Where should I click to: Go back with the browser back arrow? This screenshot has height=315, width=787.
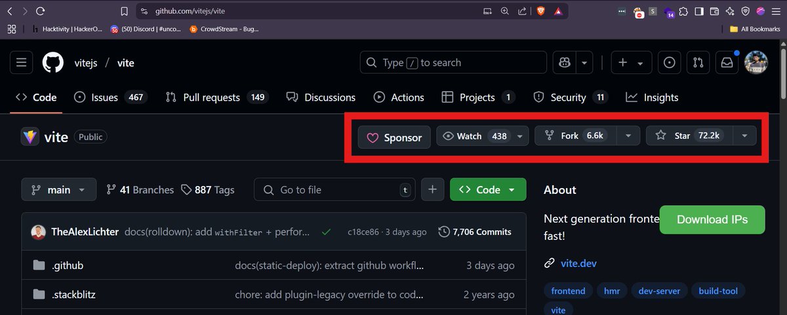[9, 11]
